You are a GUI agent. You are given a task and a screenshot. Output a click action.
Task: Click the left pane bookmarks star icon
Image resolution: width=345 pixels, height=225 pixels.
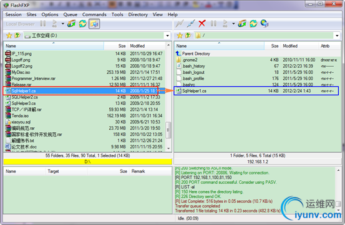click(x=9, y=36)
